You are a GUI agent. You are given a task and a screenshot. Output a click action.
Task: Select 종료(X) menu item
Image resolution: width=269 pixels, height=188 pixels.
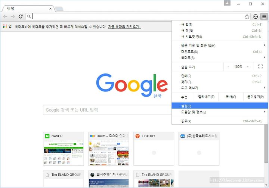[220, 121]
